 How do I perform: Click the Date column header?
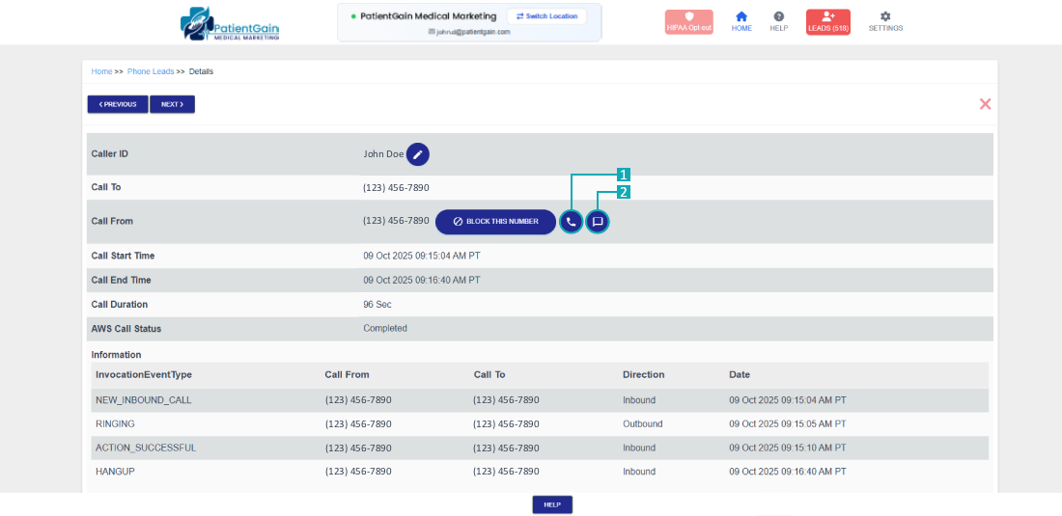[x=740, y=374]
